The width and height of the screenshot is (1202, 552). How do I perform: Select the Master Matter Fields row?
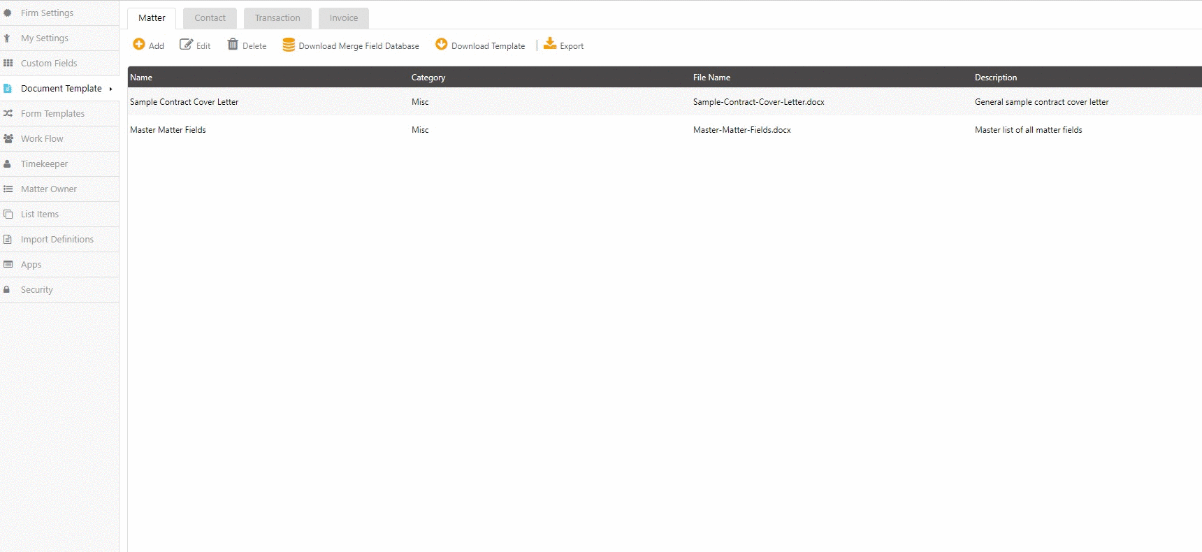[168, 130]
